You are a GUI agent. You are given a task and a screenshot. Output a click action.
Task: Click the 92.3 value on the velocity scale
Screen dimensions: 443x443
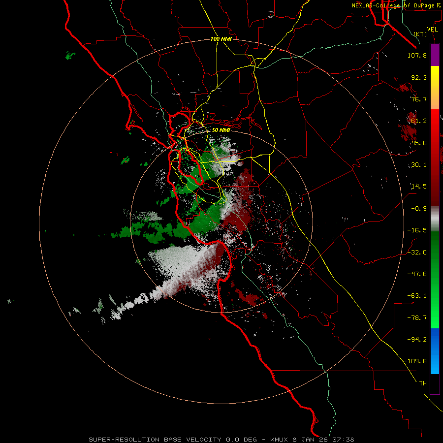419,77
